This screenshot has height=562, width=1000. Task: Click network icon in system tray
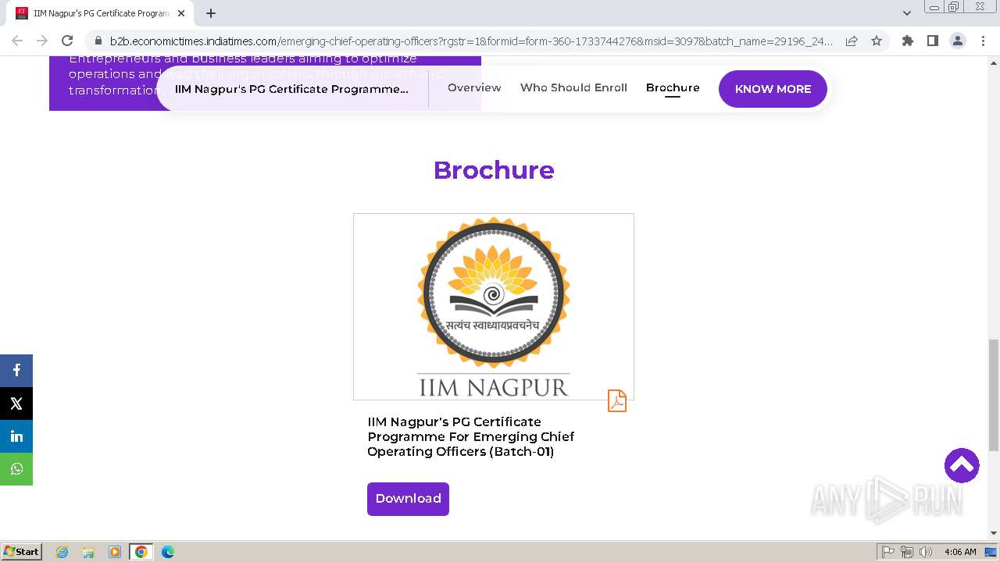[907, 552]
